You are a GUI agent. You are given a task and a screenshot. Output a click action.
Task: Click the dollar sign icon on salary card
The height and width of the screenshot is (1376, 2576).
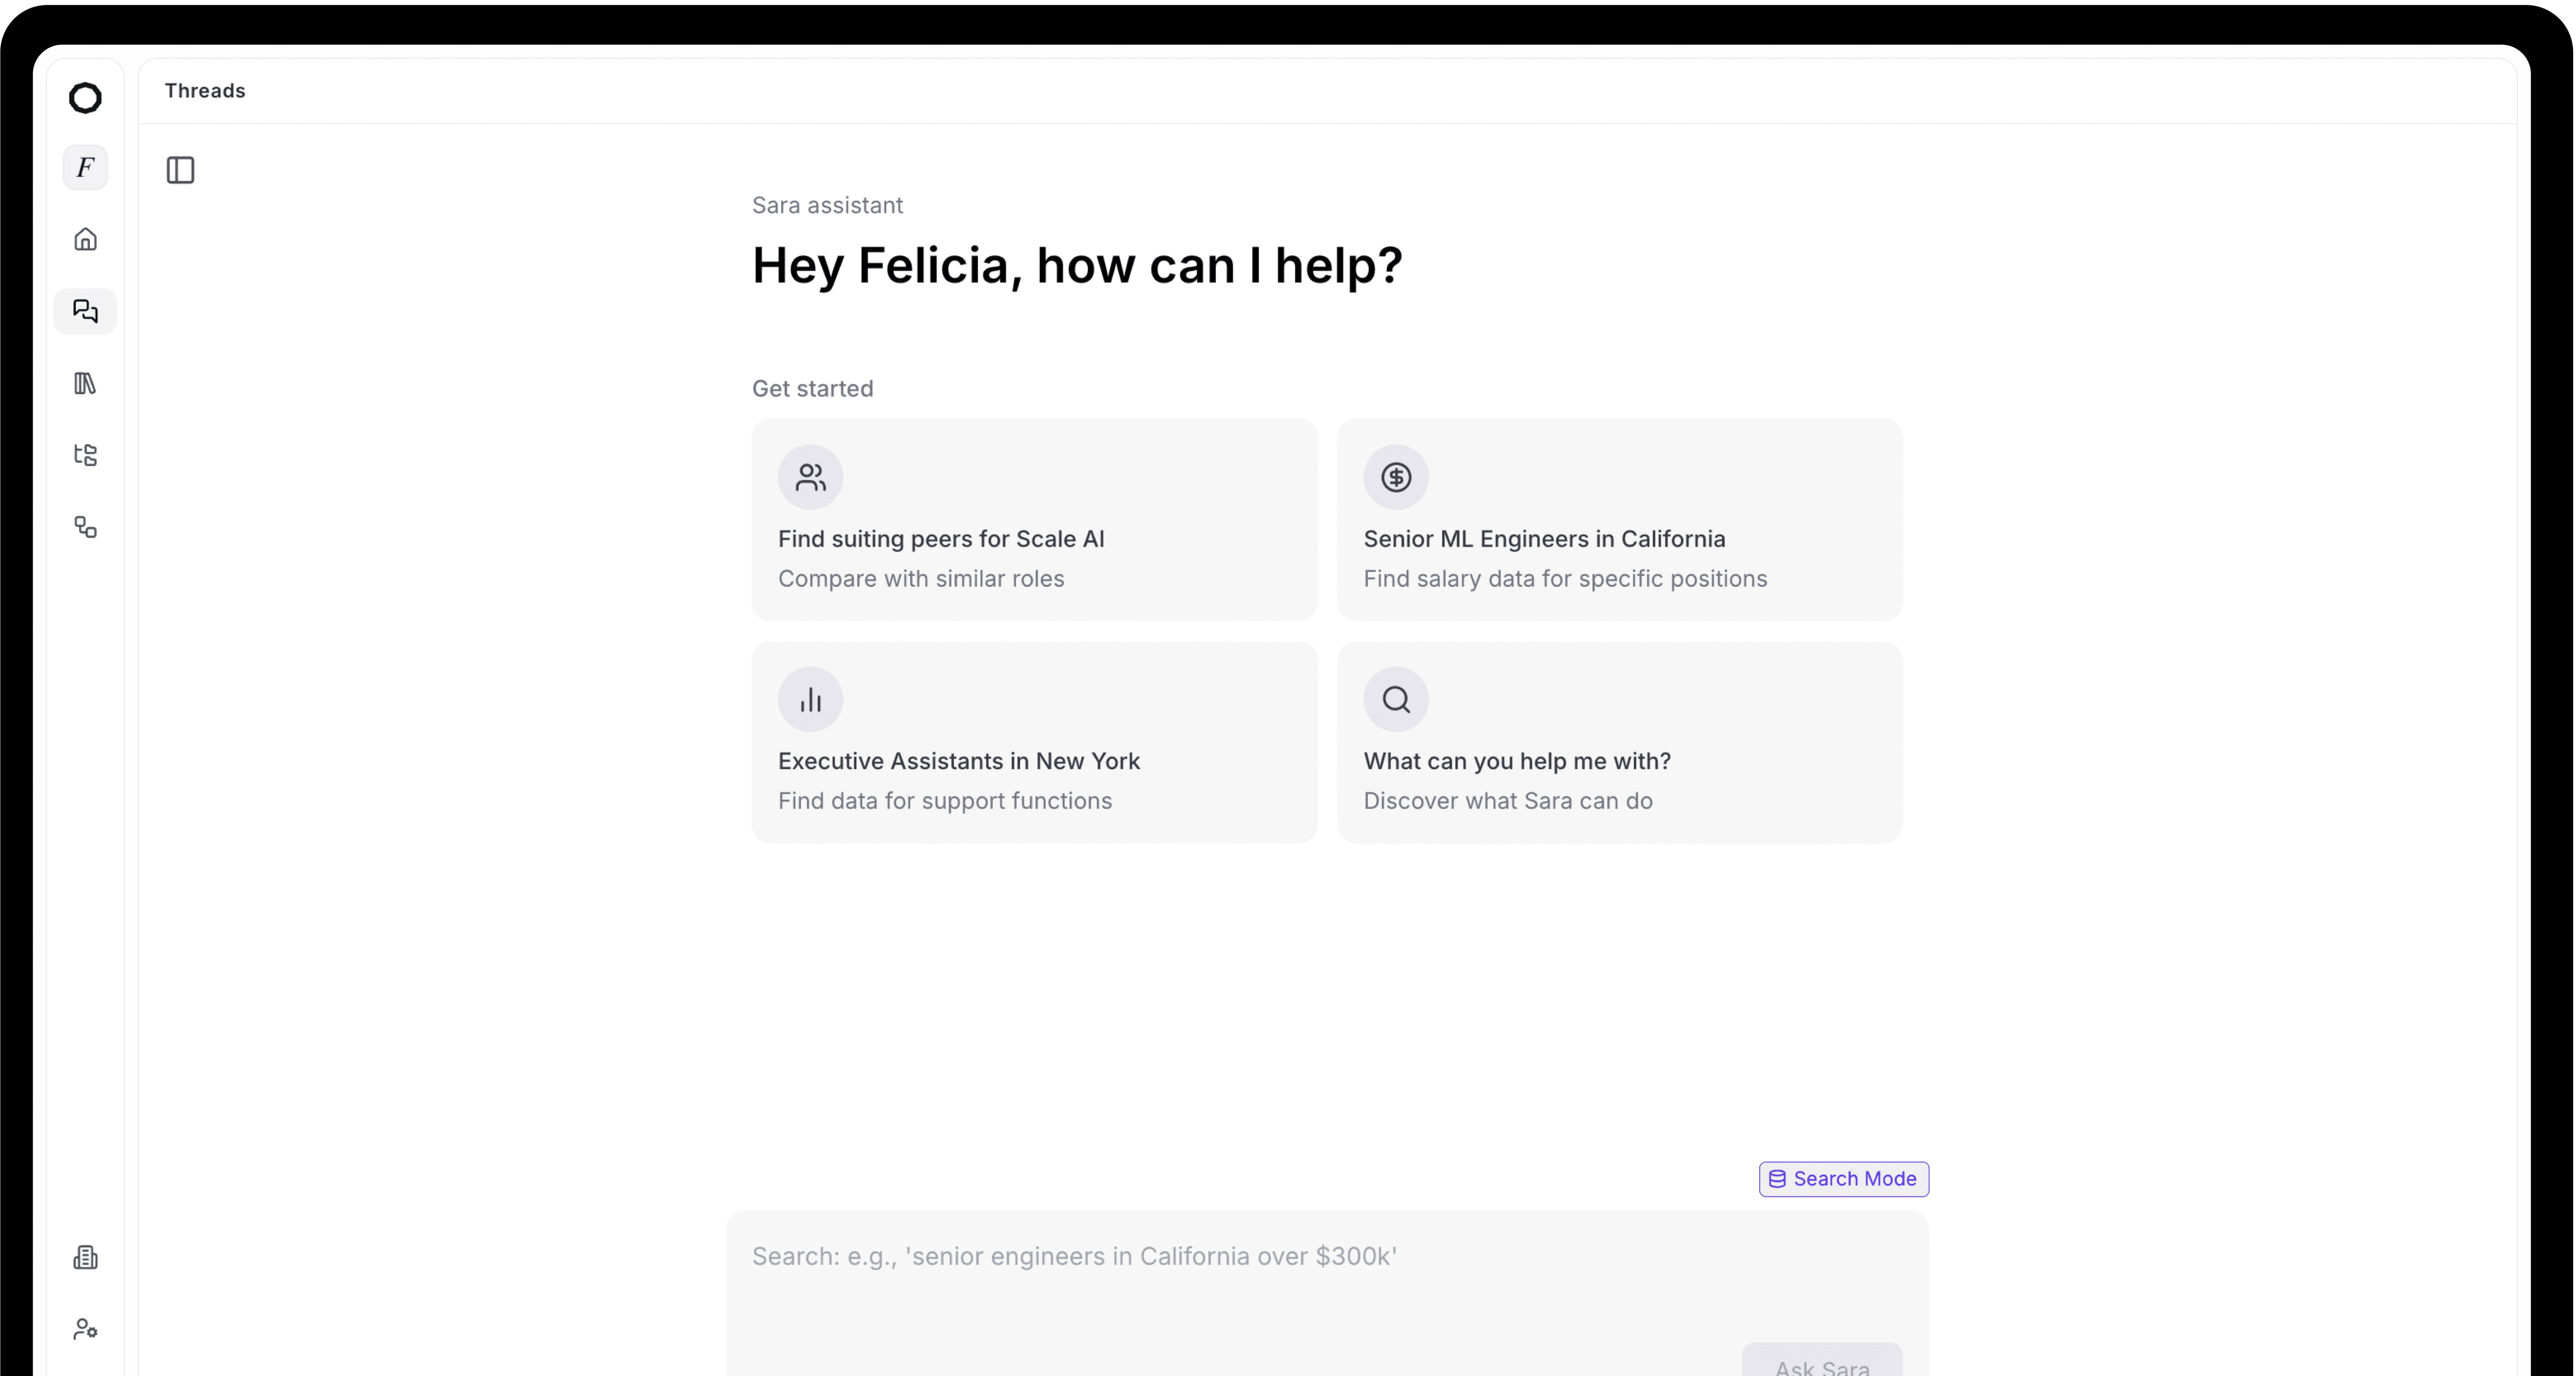pyautogui.click(x=1396, y=477)
